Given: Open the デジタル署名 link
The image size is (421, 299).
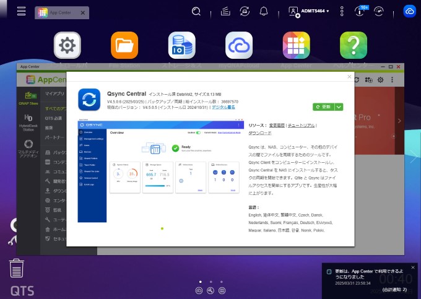Looking at the screenshot, I should [224, 107].
